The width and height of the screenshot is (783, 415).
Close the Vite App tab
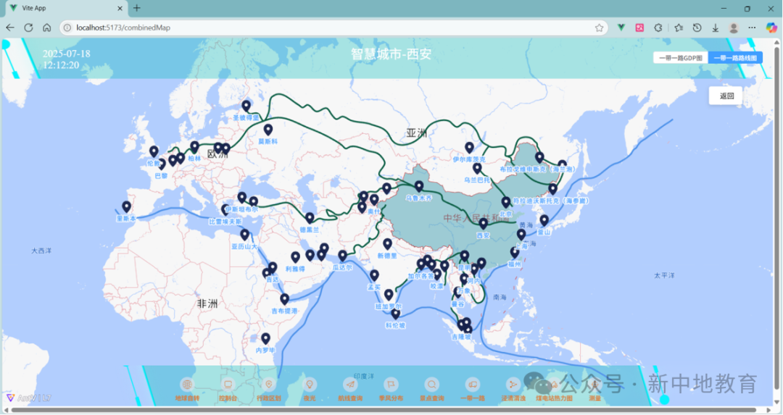coord(120,9)
